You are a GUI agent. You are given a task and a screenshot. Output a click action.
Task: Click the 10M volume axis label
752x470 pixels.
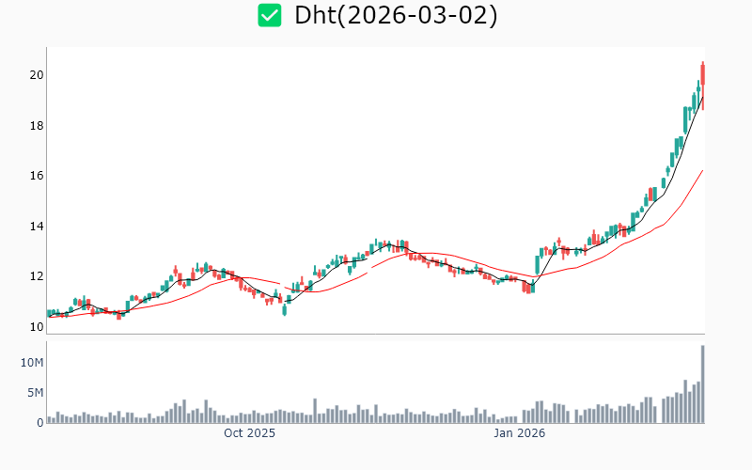(x=32, y=363)
